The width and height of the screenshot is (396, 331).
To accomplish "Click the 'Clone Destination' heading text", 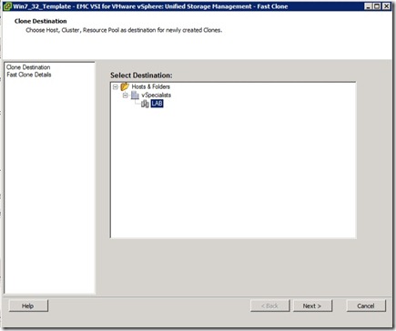I will [x=41, y=21].
